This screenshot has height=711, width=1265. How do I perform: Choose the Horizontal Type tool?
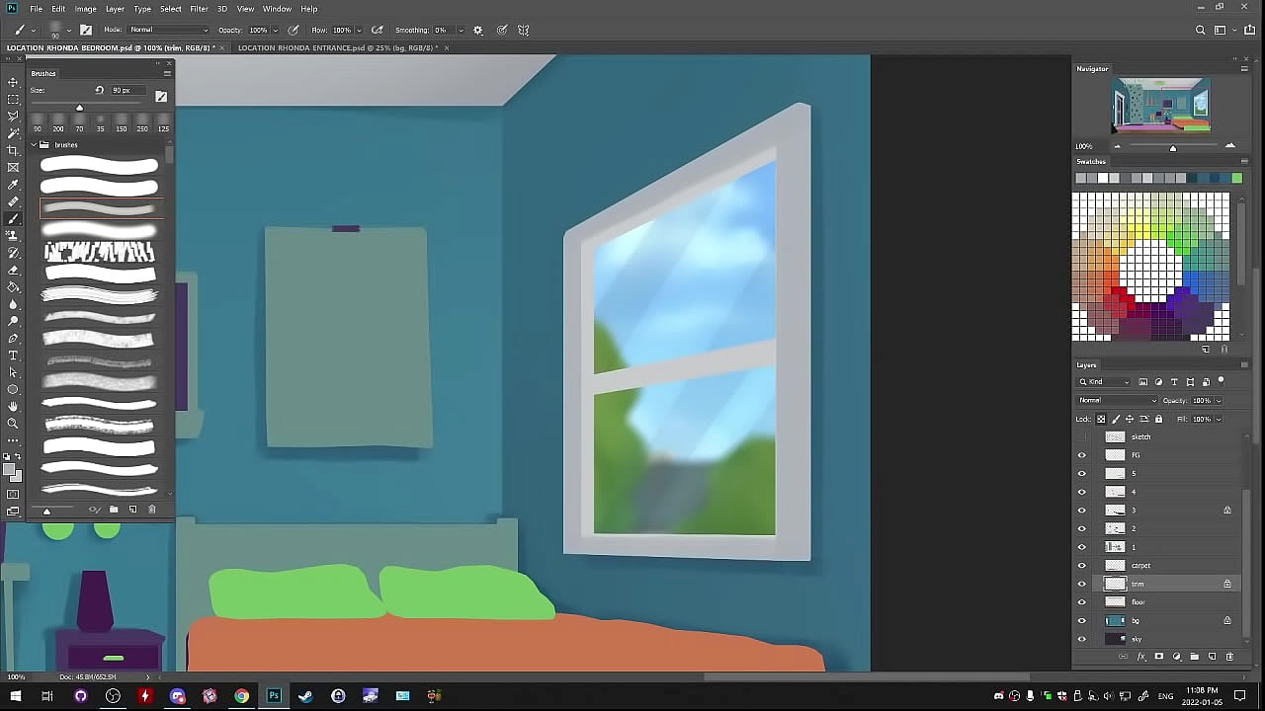coord(13,355)
